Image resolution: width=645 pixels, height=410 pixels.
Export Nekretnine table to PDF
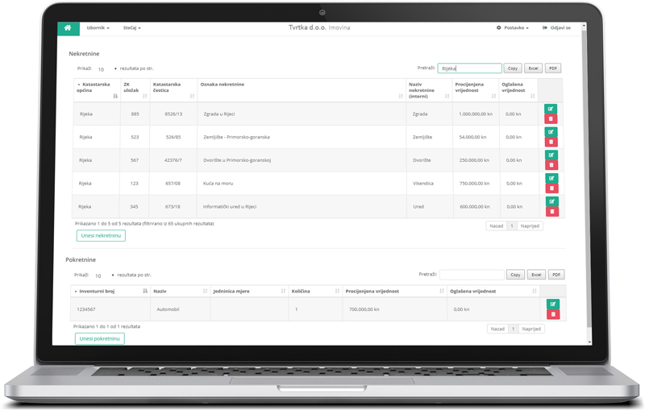point(552,68)
